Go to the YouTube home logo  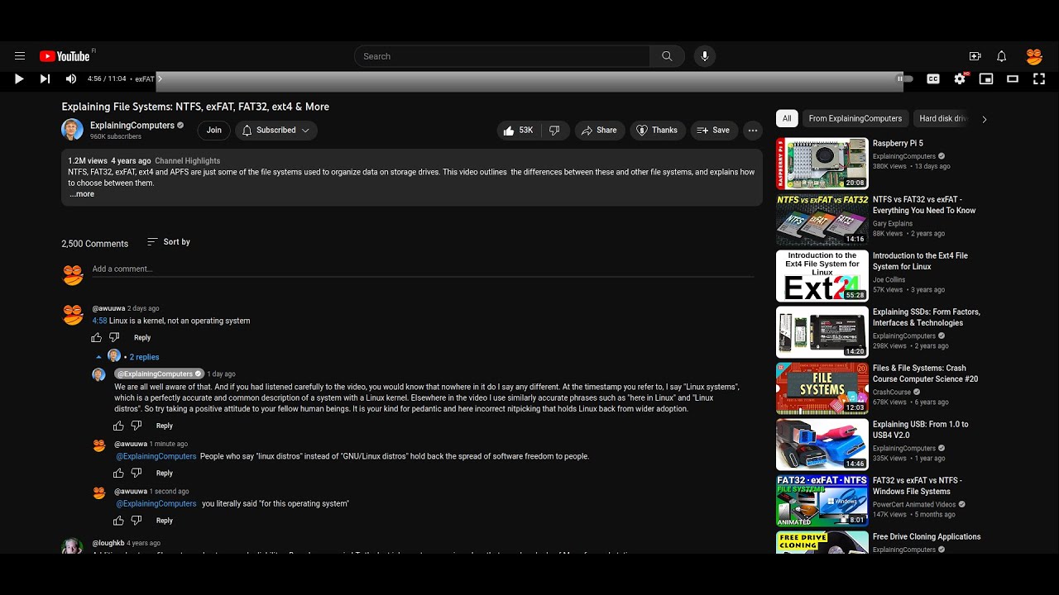[x=65, y=56]
